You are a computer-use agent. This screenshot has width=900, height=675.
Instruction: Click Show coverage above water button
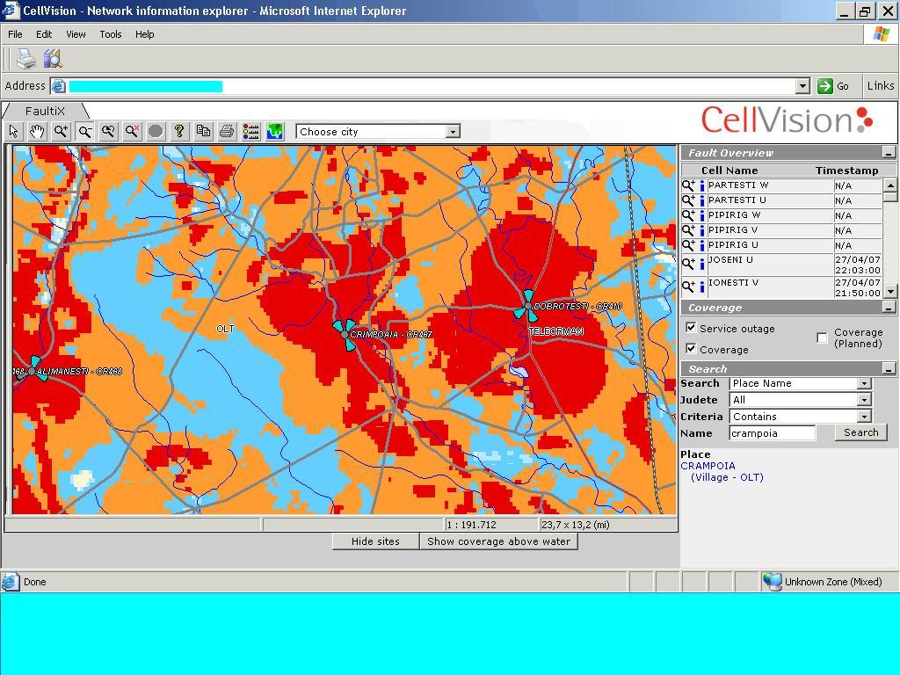(x=499, y=541)
